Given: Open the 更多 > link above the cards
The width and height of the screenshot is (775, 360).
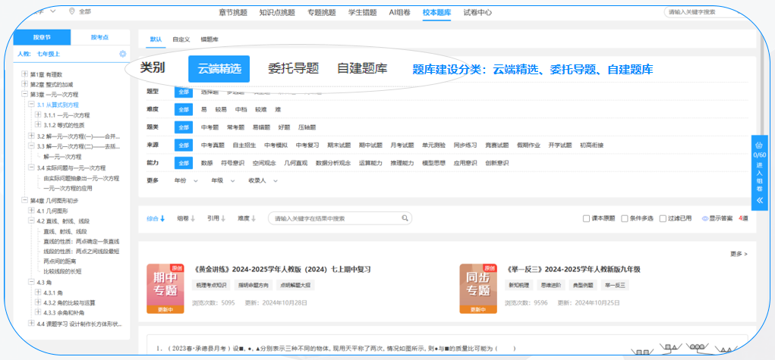Looking at the screenshot, I should pos(739,254).
